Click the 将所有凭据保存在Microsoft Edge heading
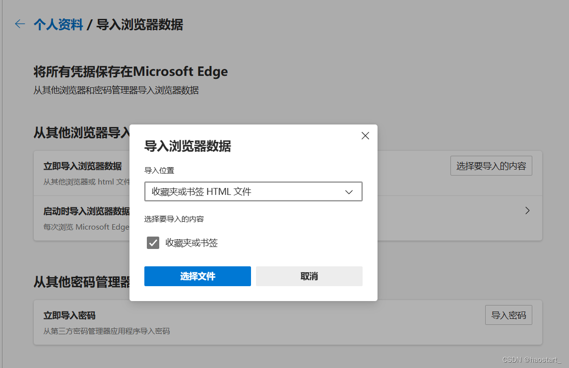The height and width of the screenshot is (368, 569). click(130, 71)
